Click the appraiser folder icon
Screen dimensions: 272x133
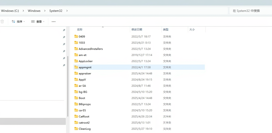76,73
